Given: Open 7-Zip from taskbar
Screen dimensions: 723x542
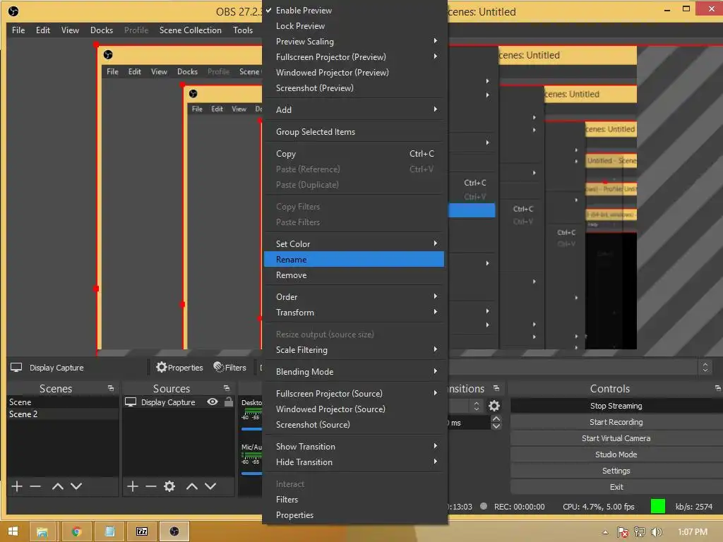Looking at the screenshot, I should pos(142,531).
